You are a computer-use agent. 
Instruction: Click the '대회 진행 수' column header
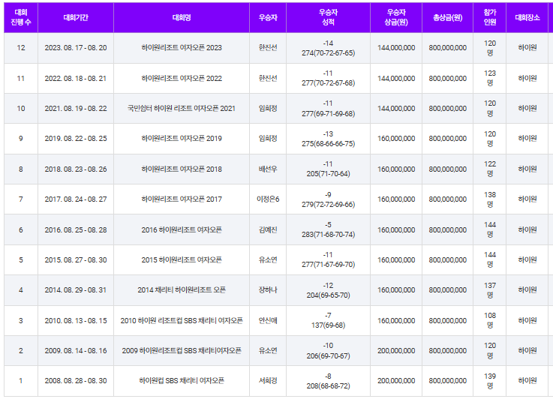[x=21, y=17]
